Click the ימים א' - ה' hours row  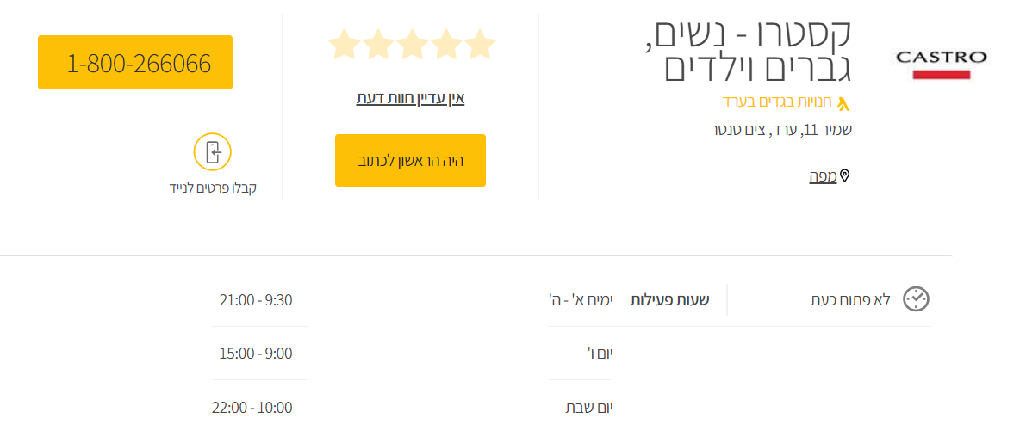point(581,300)
